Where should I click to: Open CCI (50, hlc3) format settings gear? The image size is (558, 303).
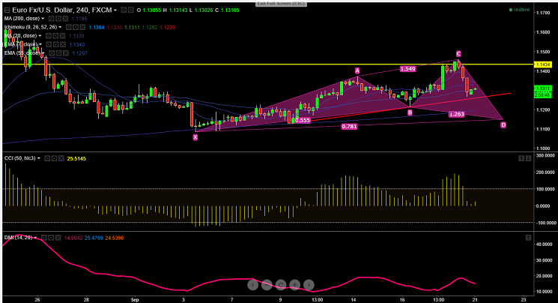click(x=54, y=158)
